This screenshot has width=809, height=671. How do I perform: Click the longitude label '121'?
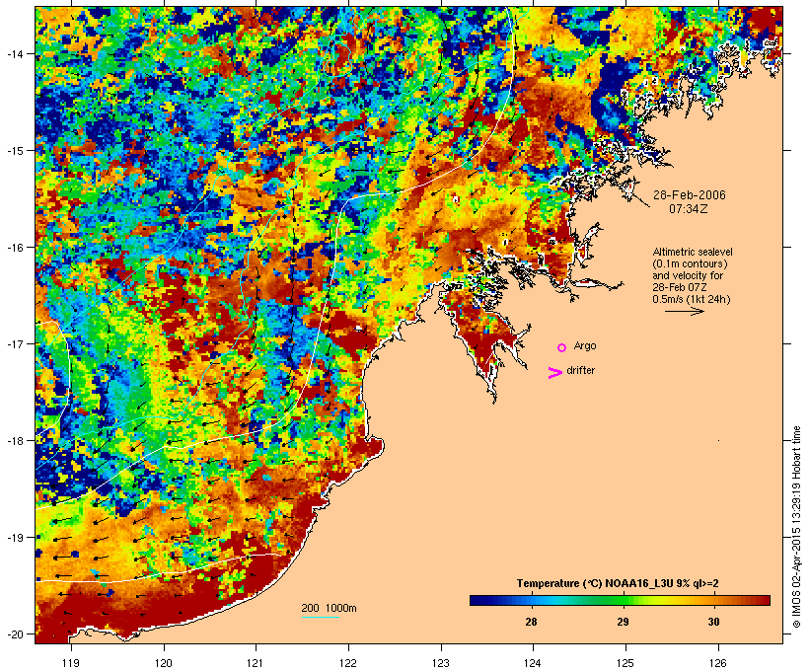coord(256,663)
